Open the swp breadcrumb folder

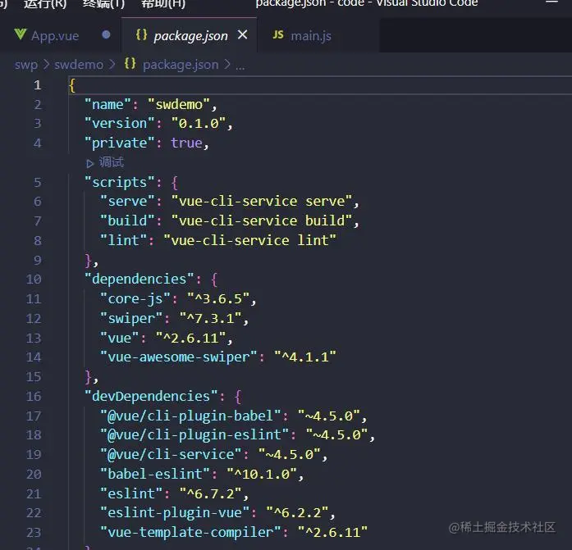pos(26,65)
